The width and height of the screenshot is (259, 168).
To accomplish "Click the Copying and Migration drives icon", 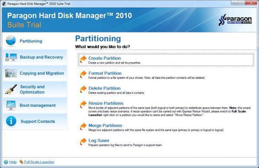I will coord(11,73).
